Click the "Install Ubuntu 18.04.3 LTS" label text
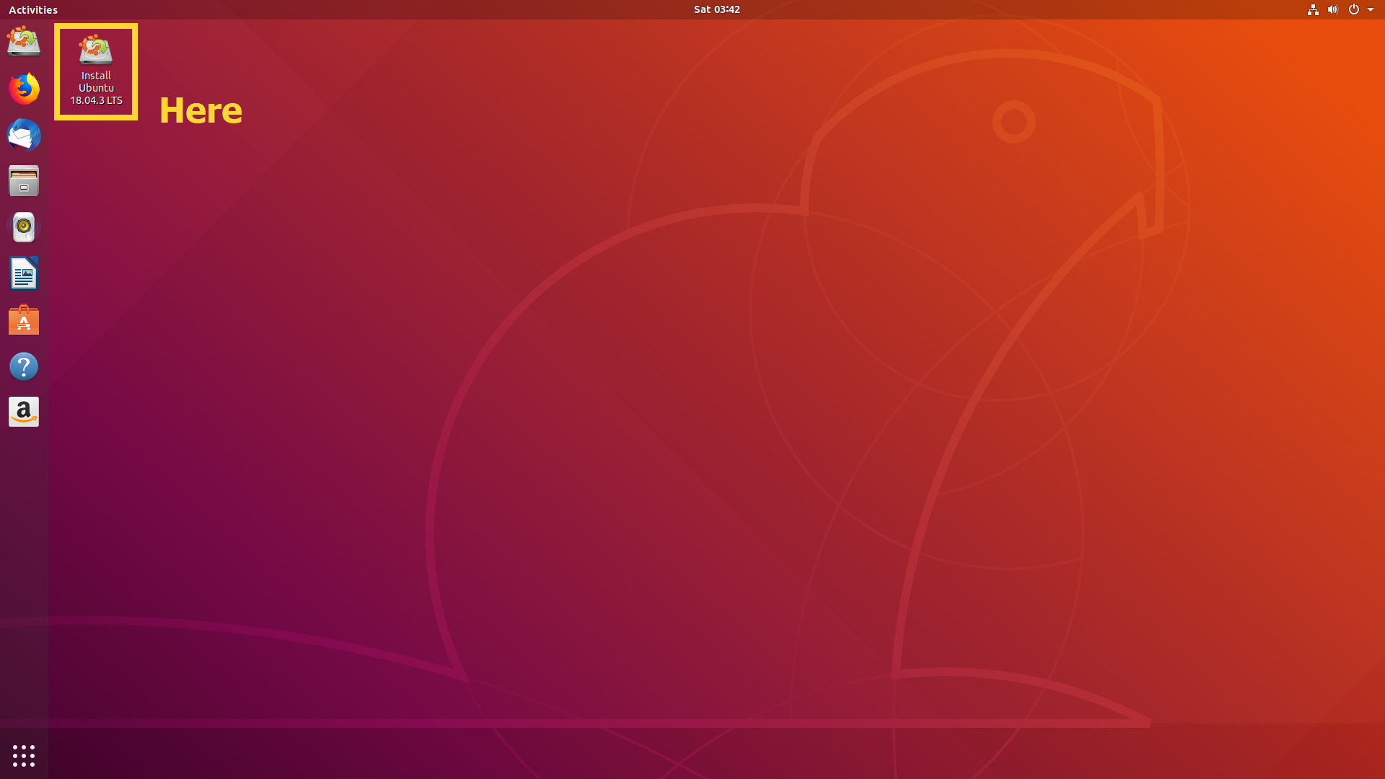The image size is (1385, 779). coord(96,88)
